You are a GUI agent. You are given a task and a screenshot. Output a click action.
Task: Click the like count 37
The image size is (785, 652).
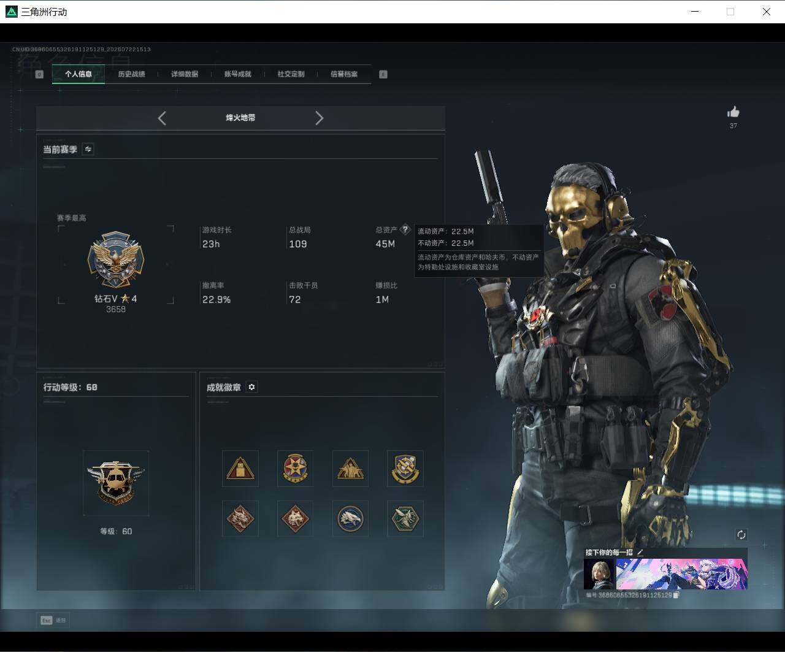point(733,126)
